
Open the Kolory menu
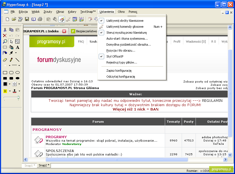pos(72,12)
